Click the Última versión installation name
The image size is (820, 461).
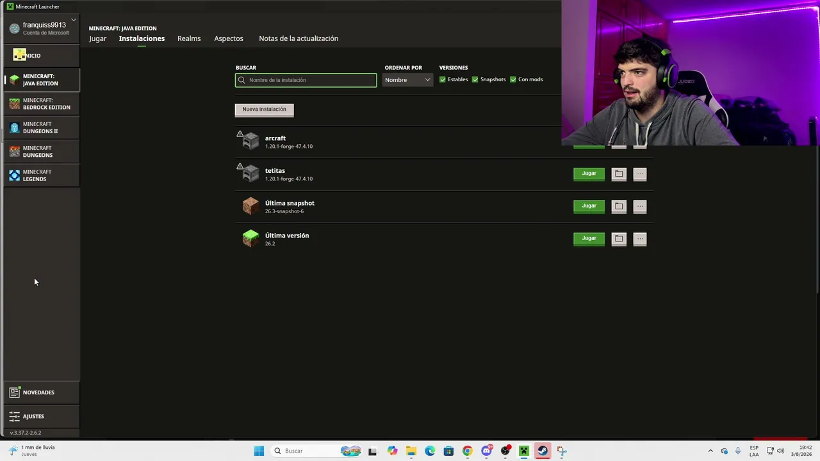287,236
